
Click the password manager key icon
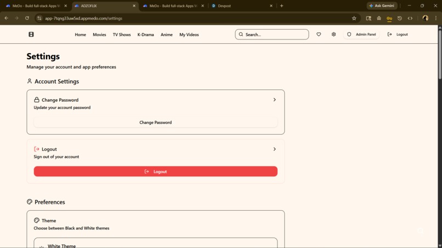click(x=389, y=19)
